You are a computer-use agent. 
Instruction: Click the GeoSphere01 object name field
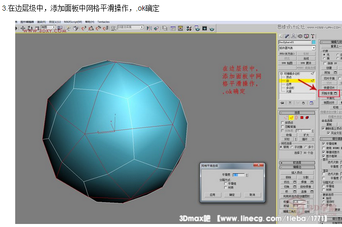coord(295,42)
